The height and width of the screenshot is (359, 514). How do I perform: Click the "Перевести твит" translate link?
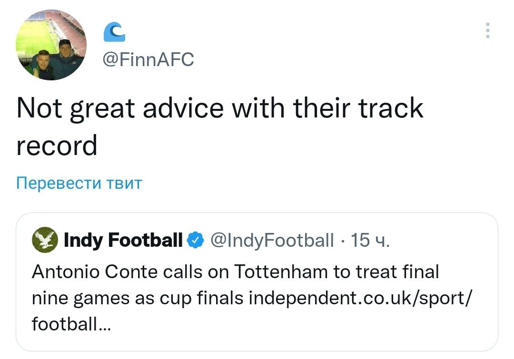point(79,183)
